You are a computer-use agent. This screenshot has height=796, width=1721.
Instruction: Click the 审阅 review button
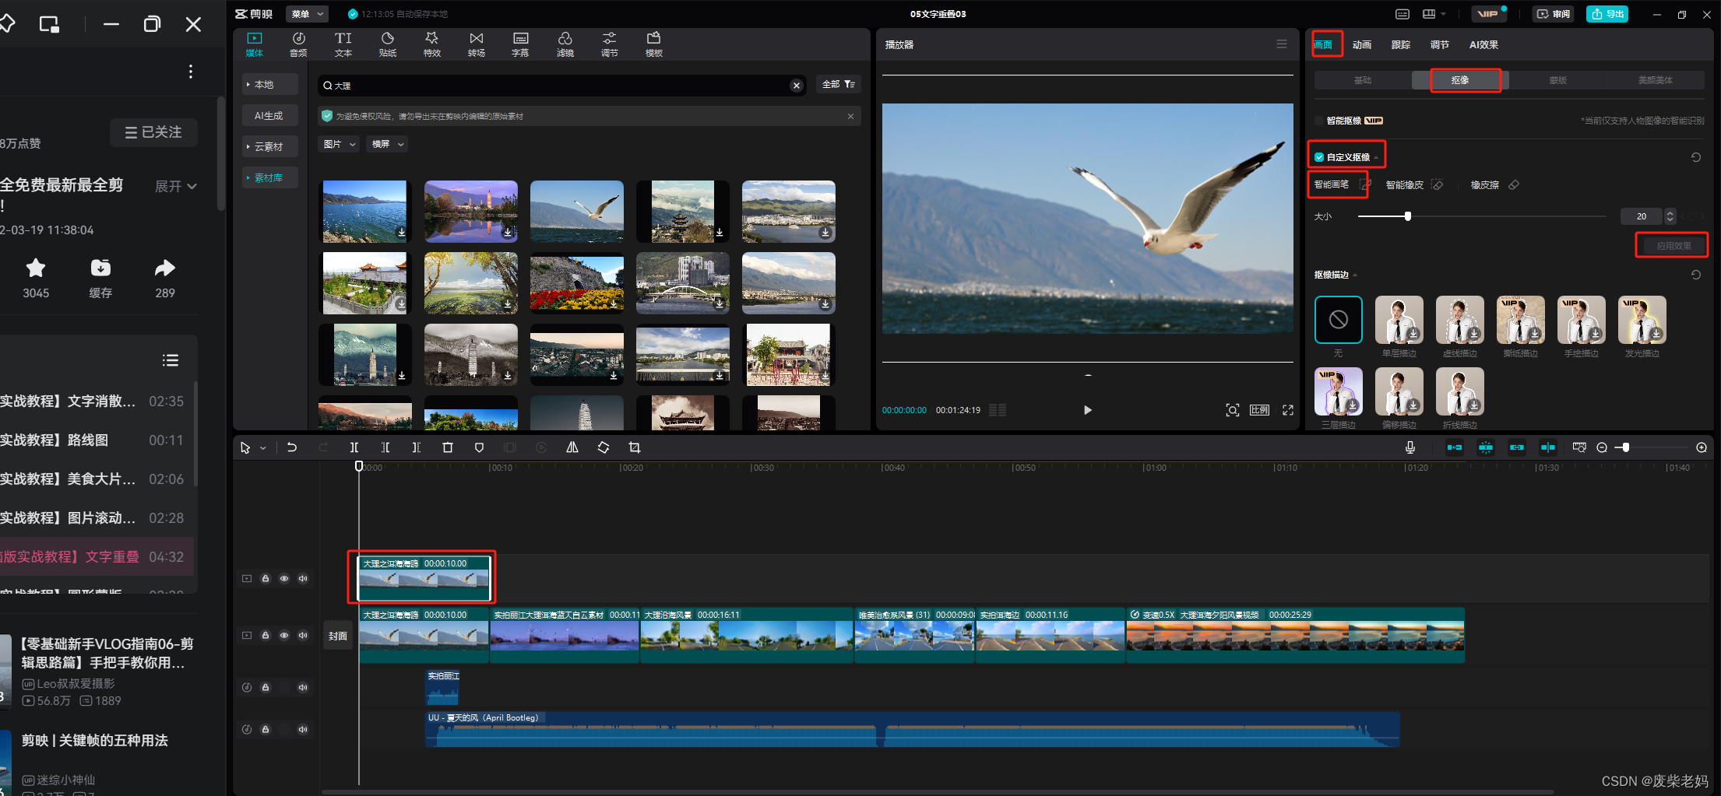pos(1554,14)
